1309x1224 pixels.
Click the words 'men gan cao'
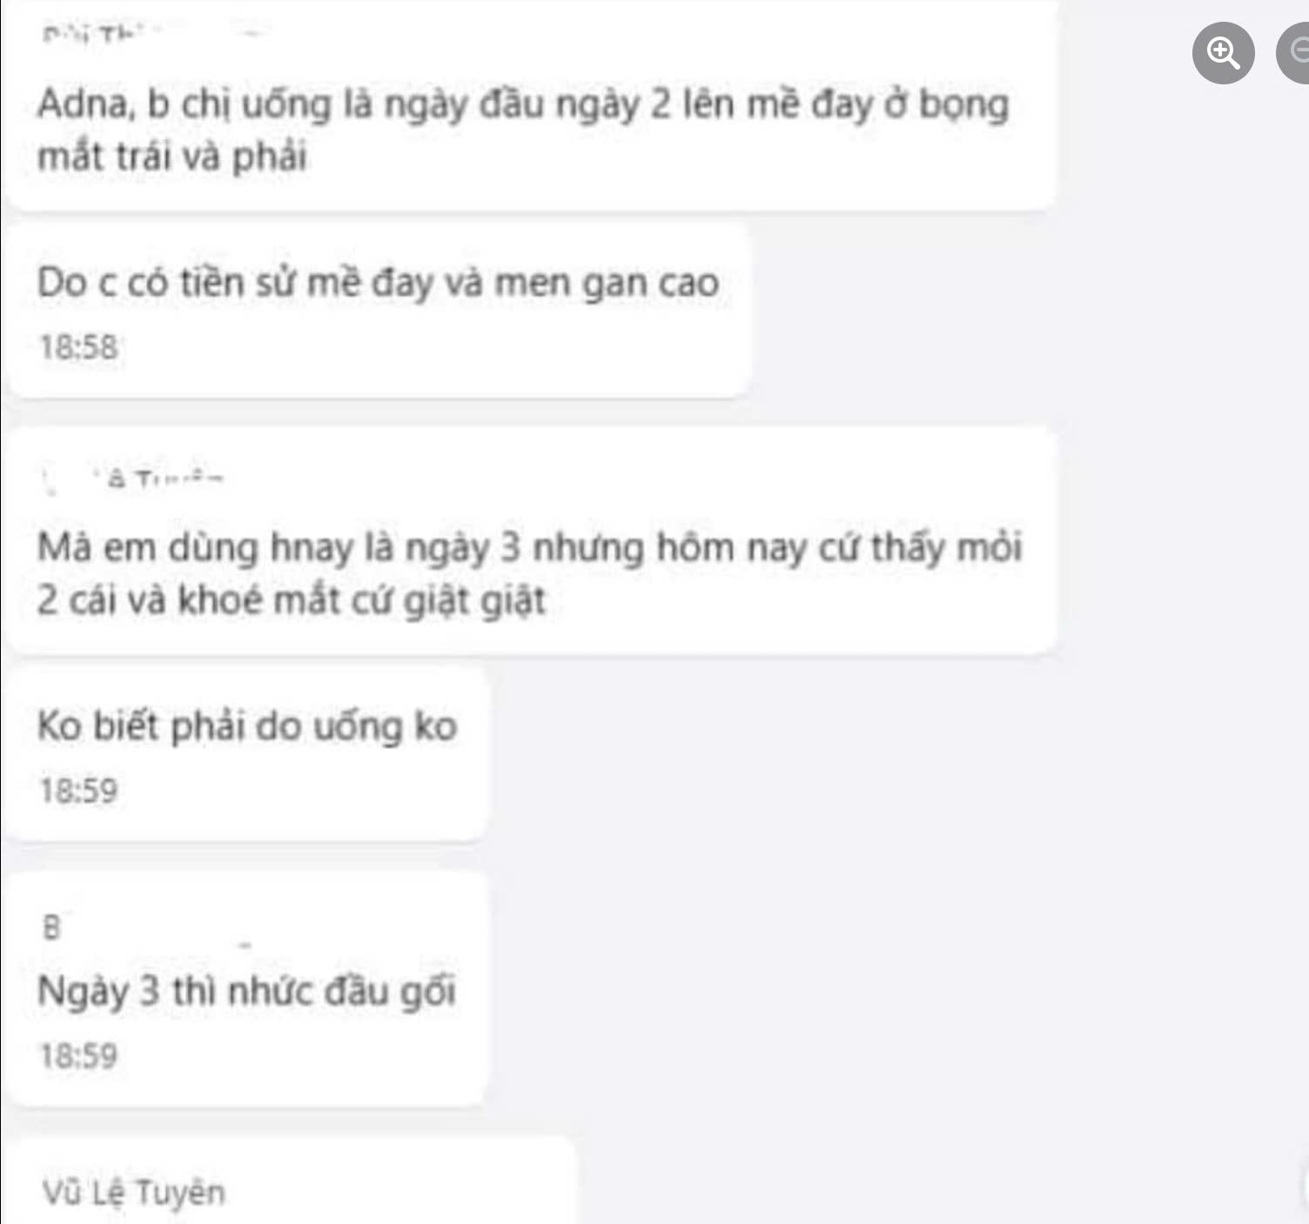click(x=607, y=283)
